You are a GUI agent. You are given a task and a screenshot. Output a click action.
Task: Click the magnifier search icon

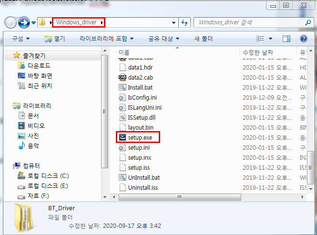click(308, 22)
